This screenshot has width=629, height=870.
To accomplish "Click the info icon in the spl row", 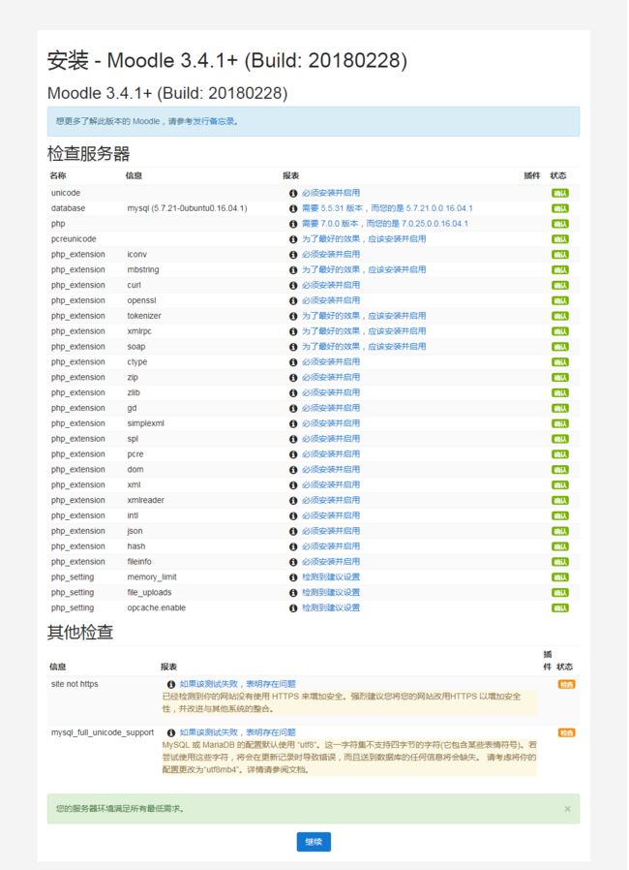I will 293,439.
